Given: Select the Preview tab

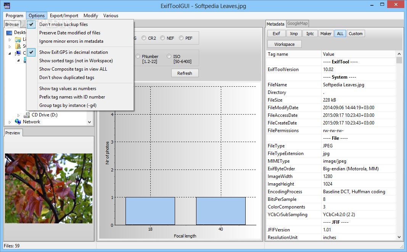Looking at the screenshot, I should tap(13, 133).
